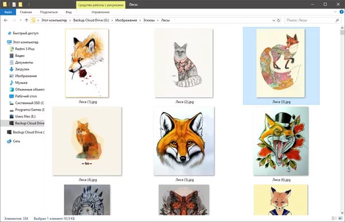Click the Средства работы с рисунками tab header
This screenshot has height=222, width=345.
click(x=101, y=5)
